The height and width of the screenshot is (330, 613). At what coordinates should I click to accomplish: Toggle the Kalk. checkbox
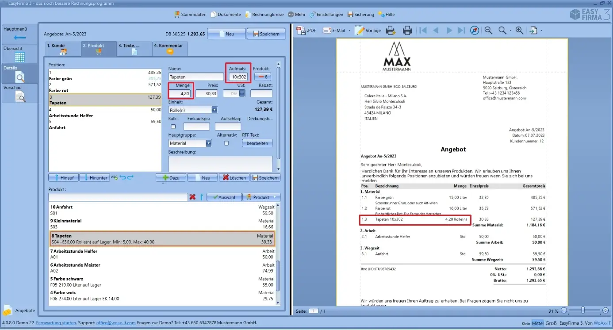pos(173,127)
